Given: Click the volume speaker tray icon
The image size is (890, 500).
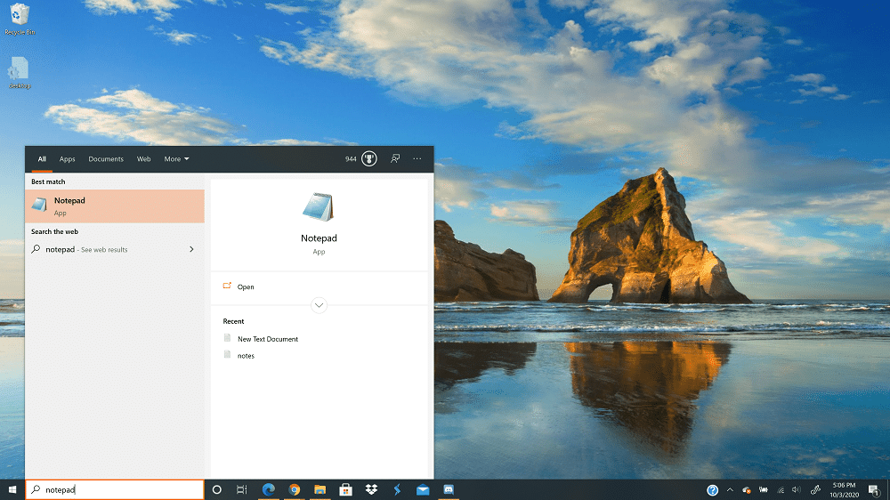Looking at the screenshot, I should pyautogui.click(x=797, y=490).
